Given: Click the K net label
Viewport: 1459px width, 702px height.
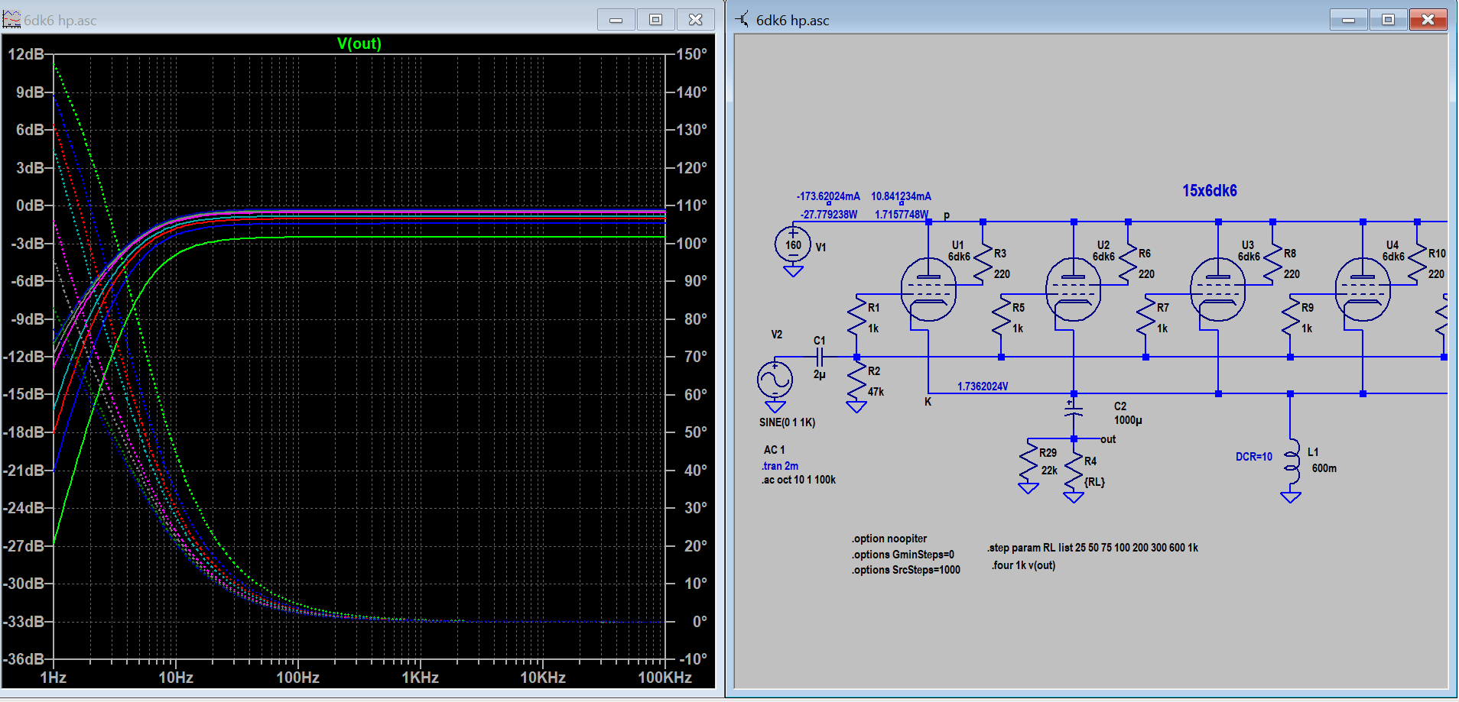Looking at the screenshot, I should tap(928, 402).
